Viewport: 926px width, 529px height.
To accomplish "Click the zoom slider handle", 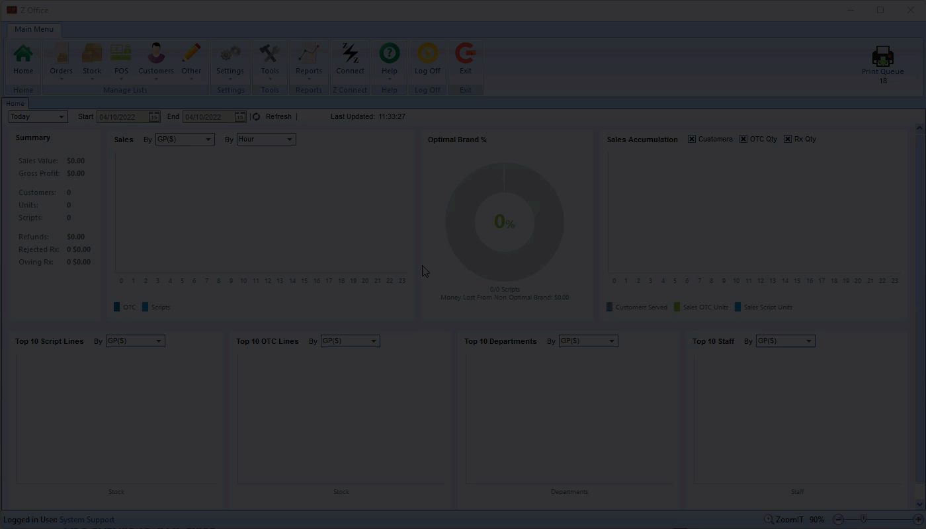I will (x=863, y=520).
